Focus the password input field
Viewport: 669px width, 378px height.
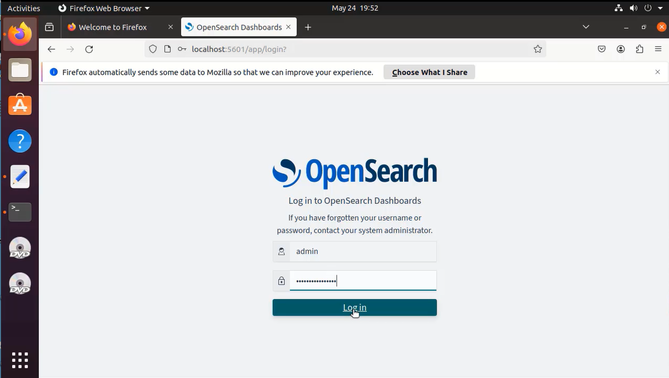363,281
